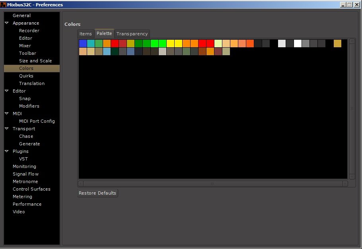Choose the sky-blue swatch in second row

(107, 51)
